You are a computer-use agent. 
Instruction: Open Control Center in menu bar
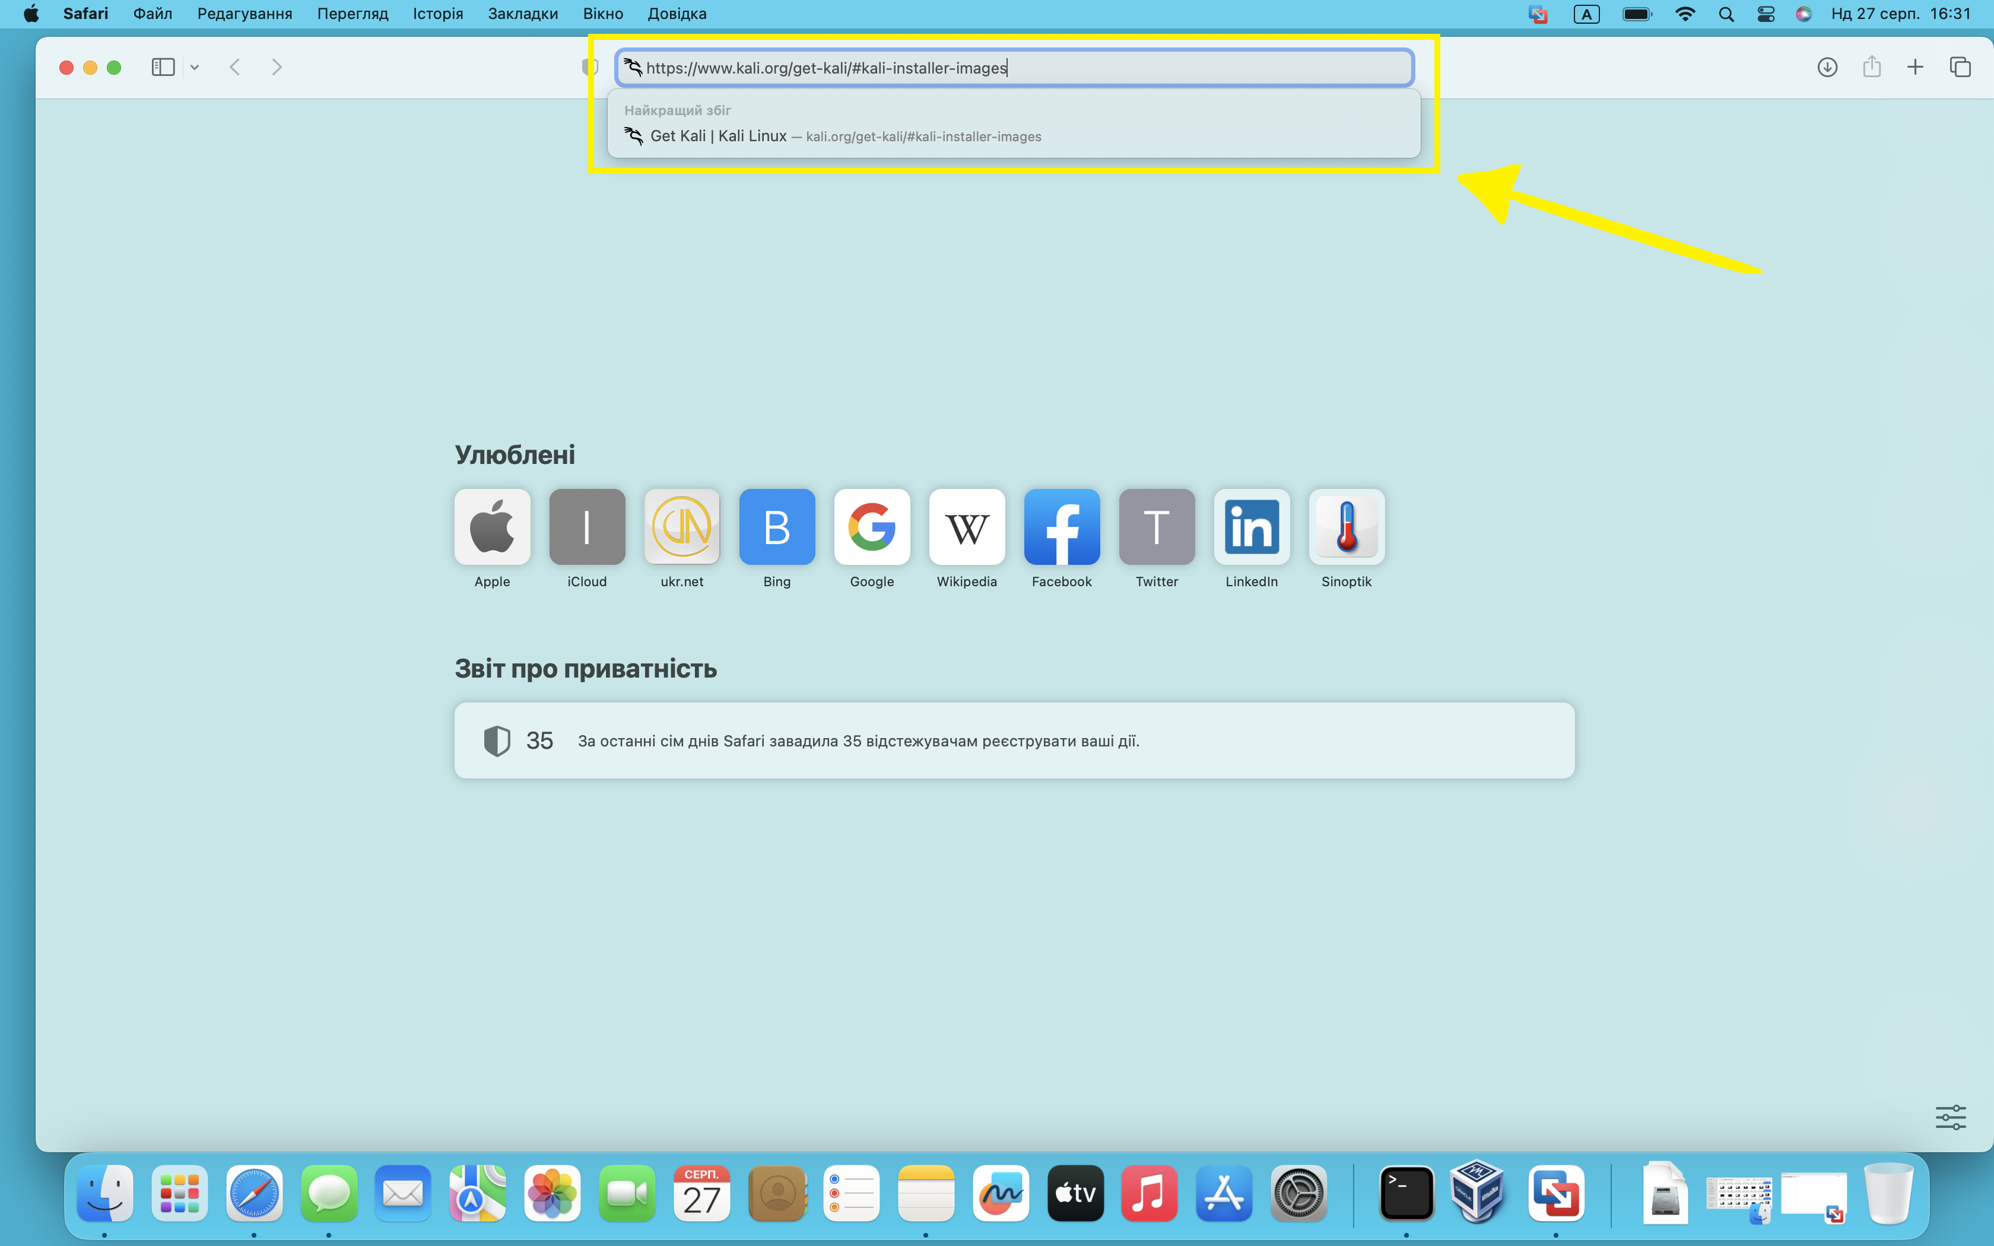click(1766, 14)
